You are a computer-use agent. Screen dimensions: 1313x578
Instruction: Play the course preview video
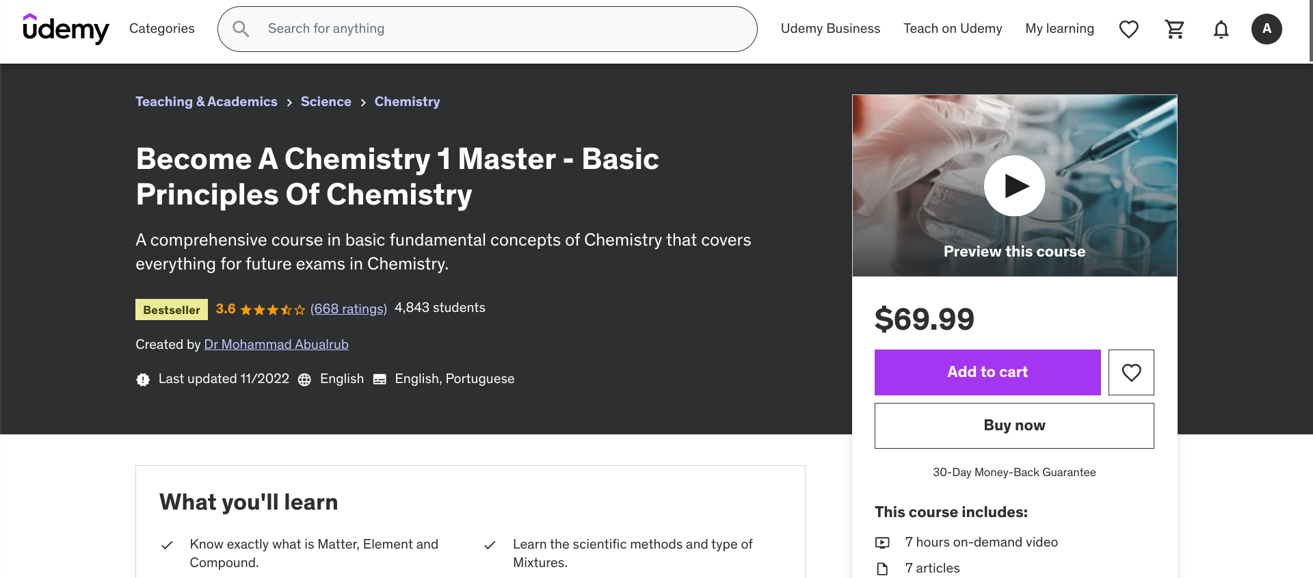click(x=1014, y=185)
